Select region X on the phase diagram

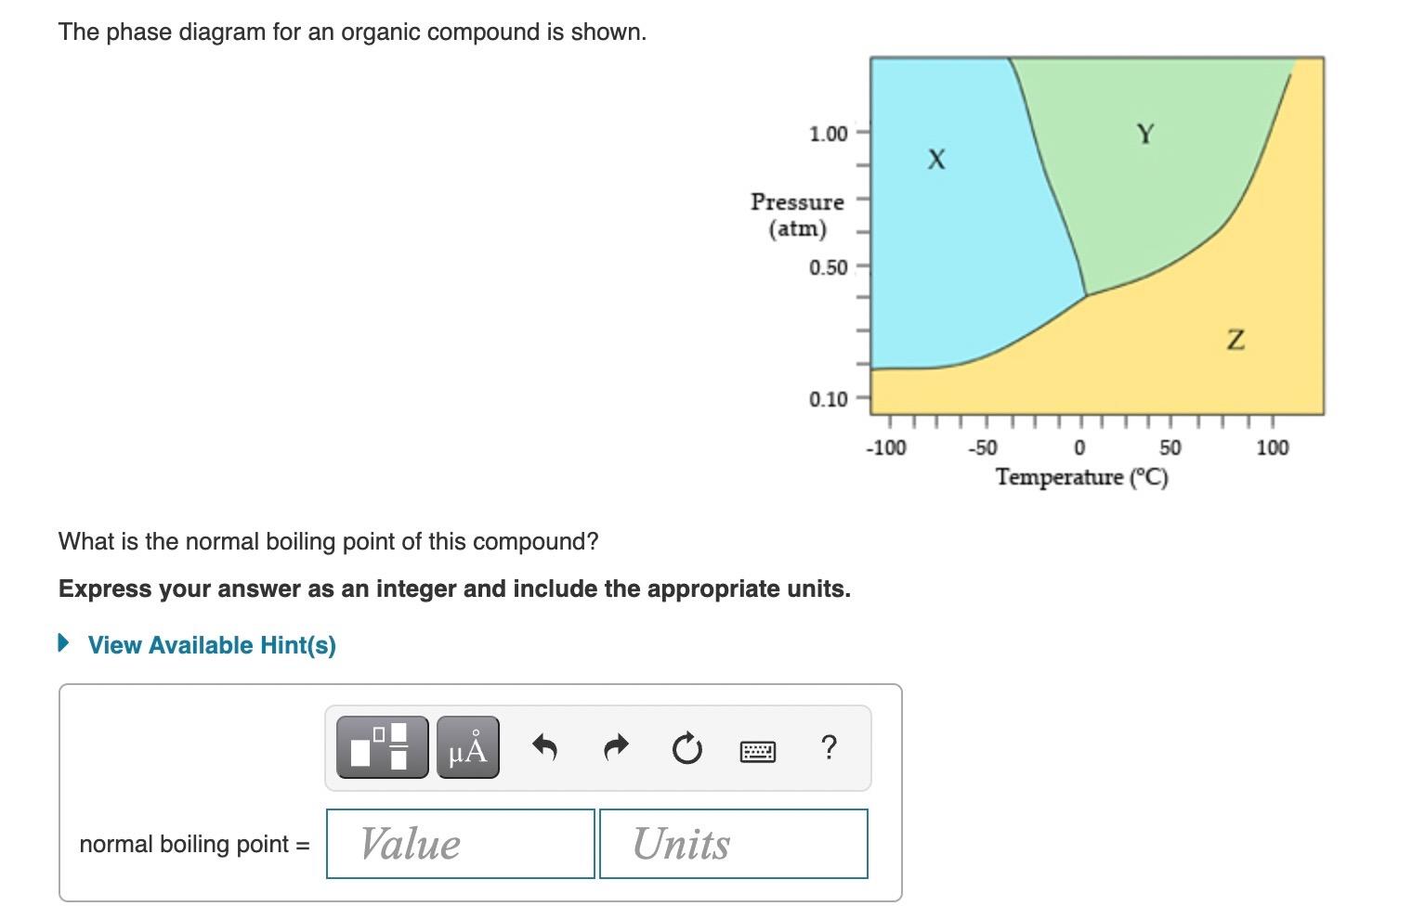click(x=936, y=159)
